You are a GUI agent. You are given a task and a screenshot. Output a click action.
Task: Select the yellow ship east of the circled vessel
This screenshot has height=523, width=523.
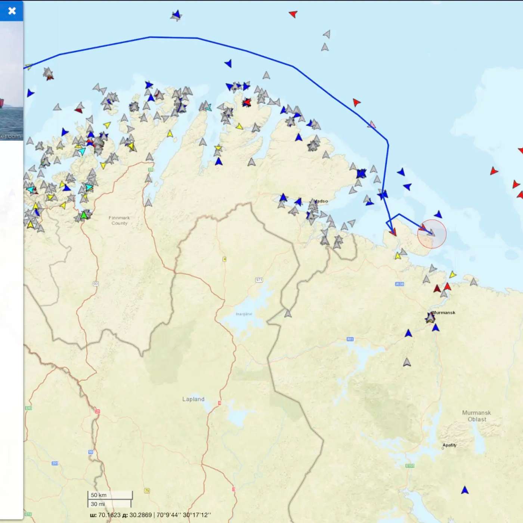coord(452,275)
